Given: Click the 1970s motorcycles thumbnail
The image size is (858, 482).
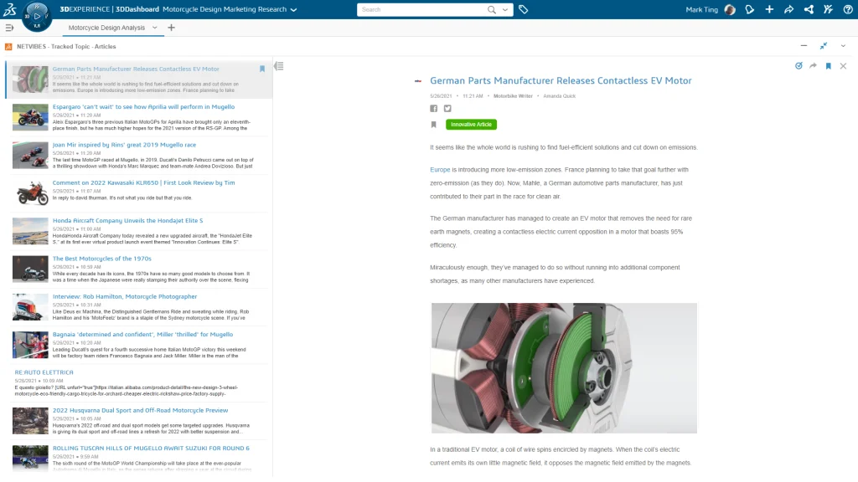Looking at the screenshot, I should pos(30,269).
